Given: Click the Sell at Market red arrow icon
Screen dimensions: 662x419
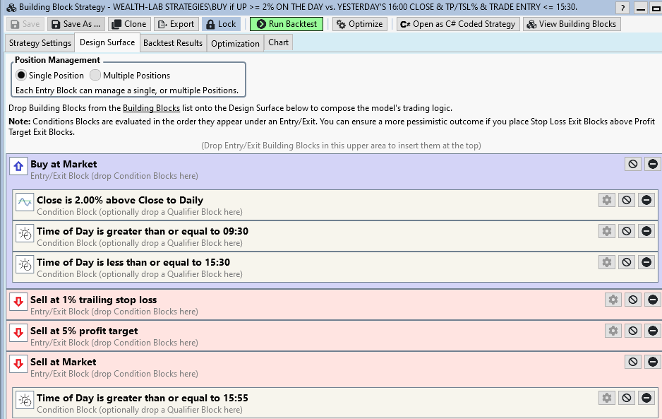Looking at the screenshot, I should (18, 364).
